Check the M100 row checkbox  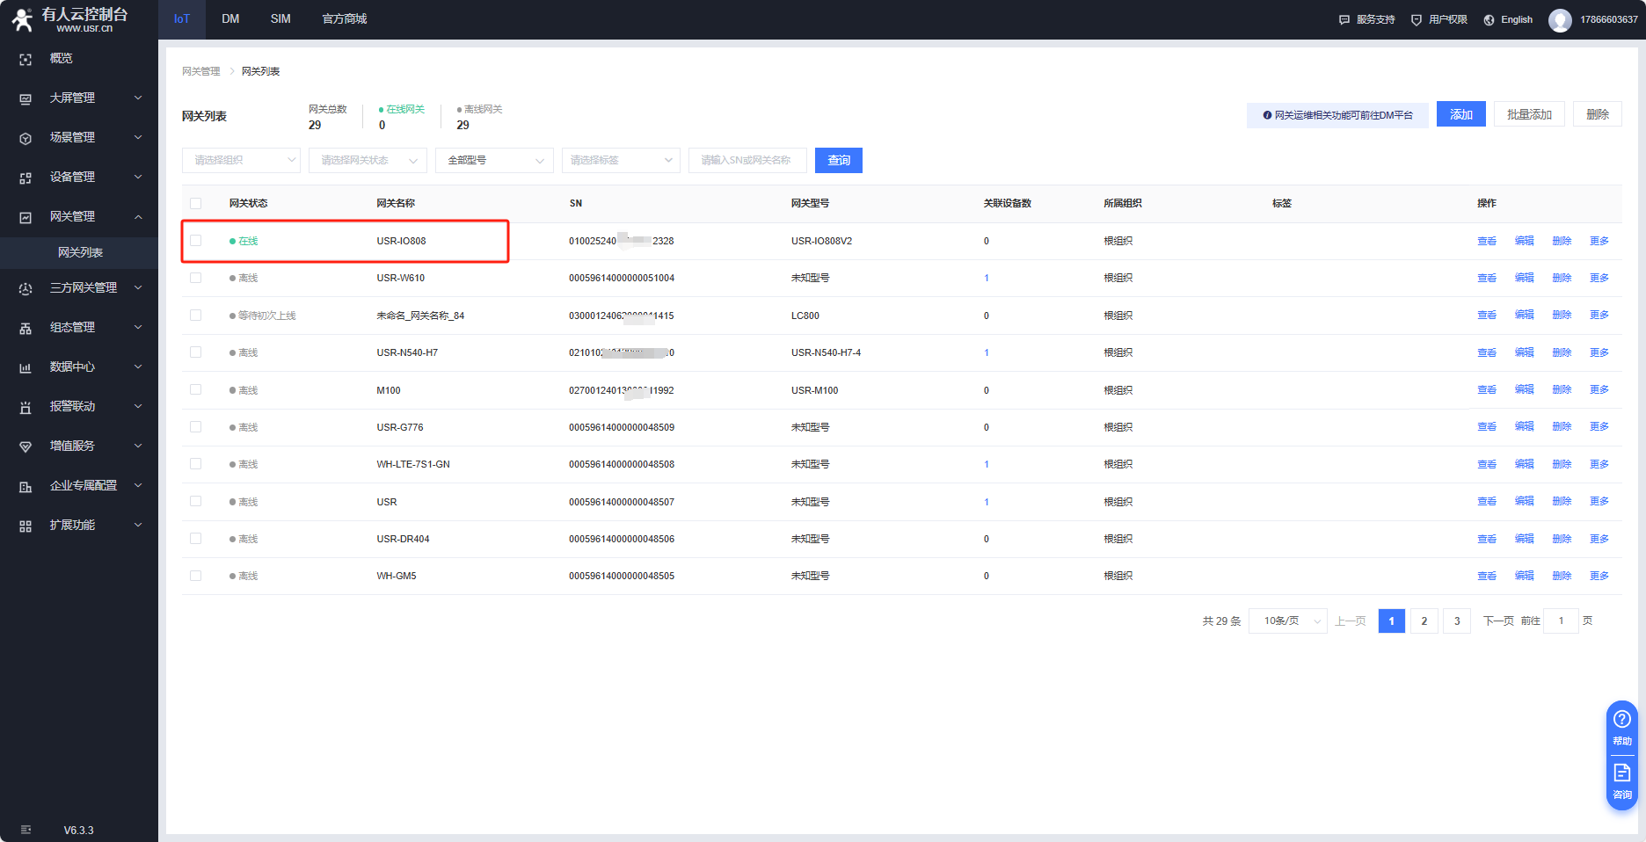click(x=196, y=390)
